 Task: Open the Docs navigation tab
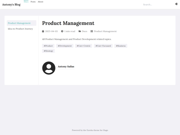(x=26, y=2)
